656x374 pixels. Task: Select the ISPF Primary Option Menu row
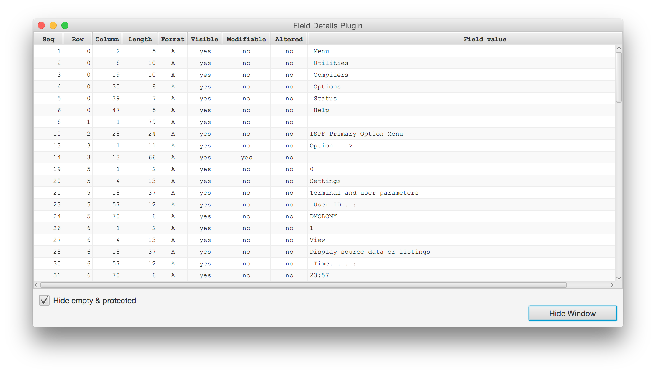(x=356, y=134)
